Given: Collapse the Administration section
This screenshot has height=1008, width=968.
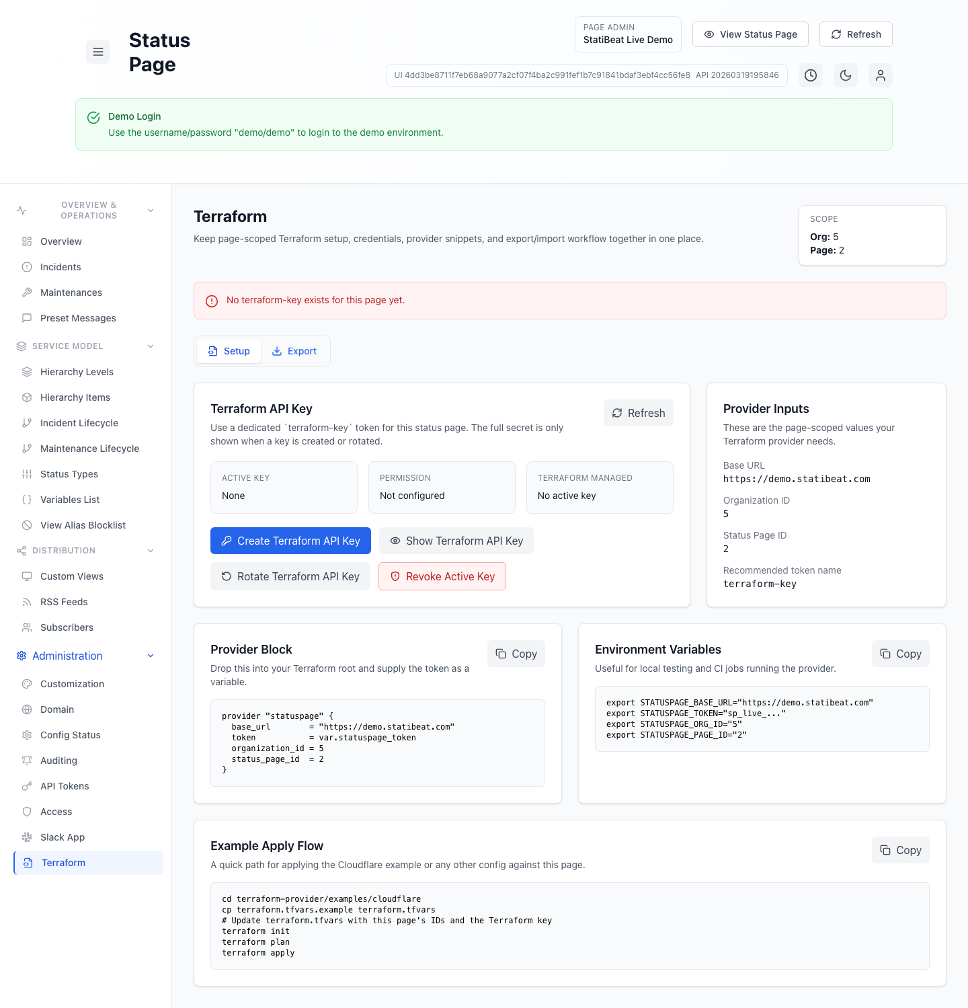Looking at the screenshot, I should tap(151, 656).
